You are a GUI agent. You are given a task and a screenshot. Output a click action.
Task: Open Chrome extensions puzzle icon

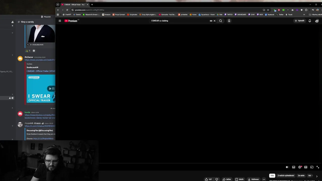pos(306,10)
